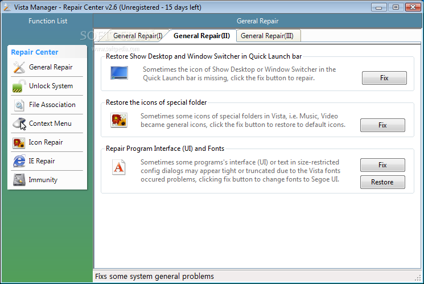
Task: Click the red letter A font icon
Action: point(119,167)
